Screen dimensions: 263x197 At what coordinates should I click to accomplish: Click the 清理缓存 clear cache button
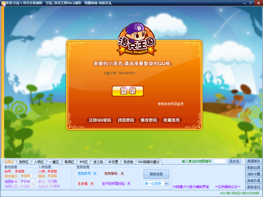point(254,161)
